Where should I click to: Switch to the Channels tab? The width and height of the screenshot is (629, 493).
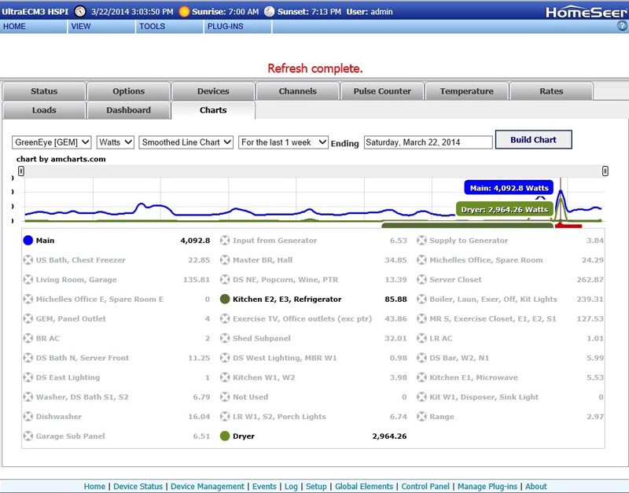tap(298, 91)
